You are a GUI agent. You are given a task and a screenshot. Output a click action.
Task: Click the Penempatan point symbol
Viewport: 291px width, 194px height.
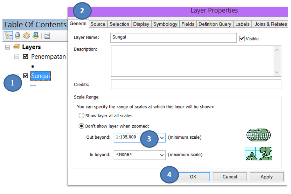[33, 66]
